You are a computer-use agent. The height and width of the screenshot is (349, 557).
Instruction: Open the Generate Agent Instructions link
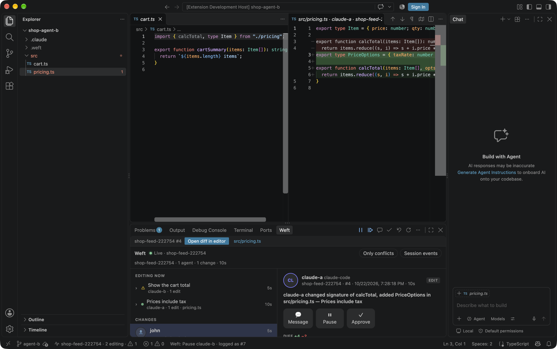click(x=486, y=172)
